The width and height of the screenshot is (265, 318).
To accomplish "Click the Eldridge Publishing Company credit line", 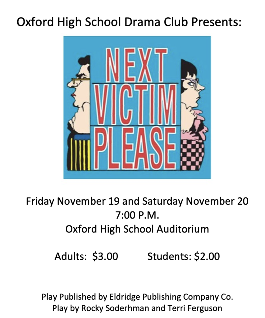I will 137,297.
